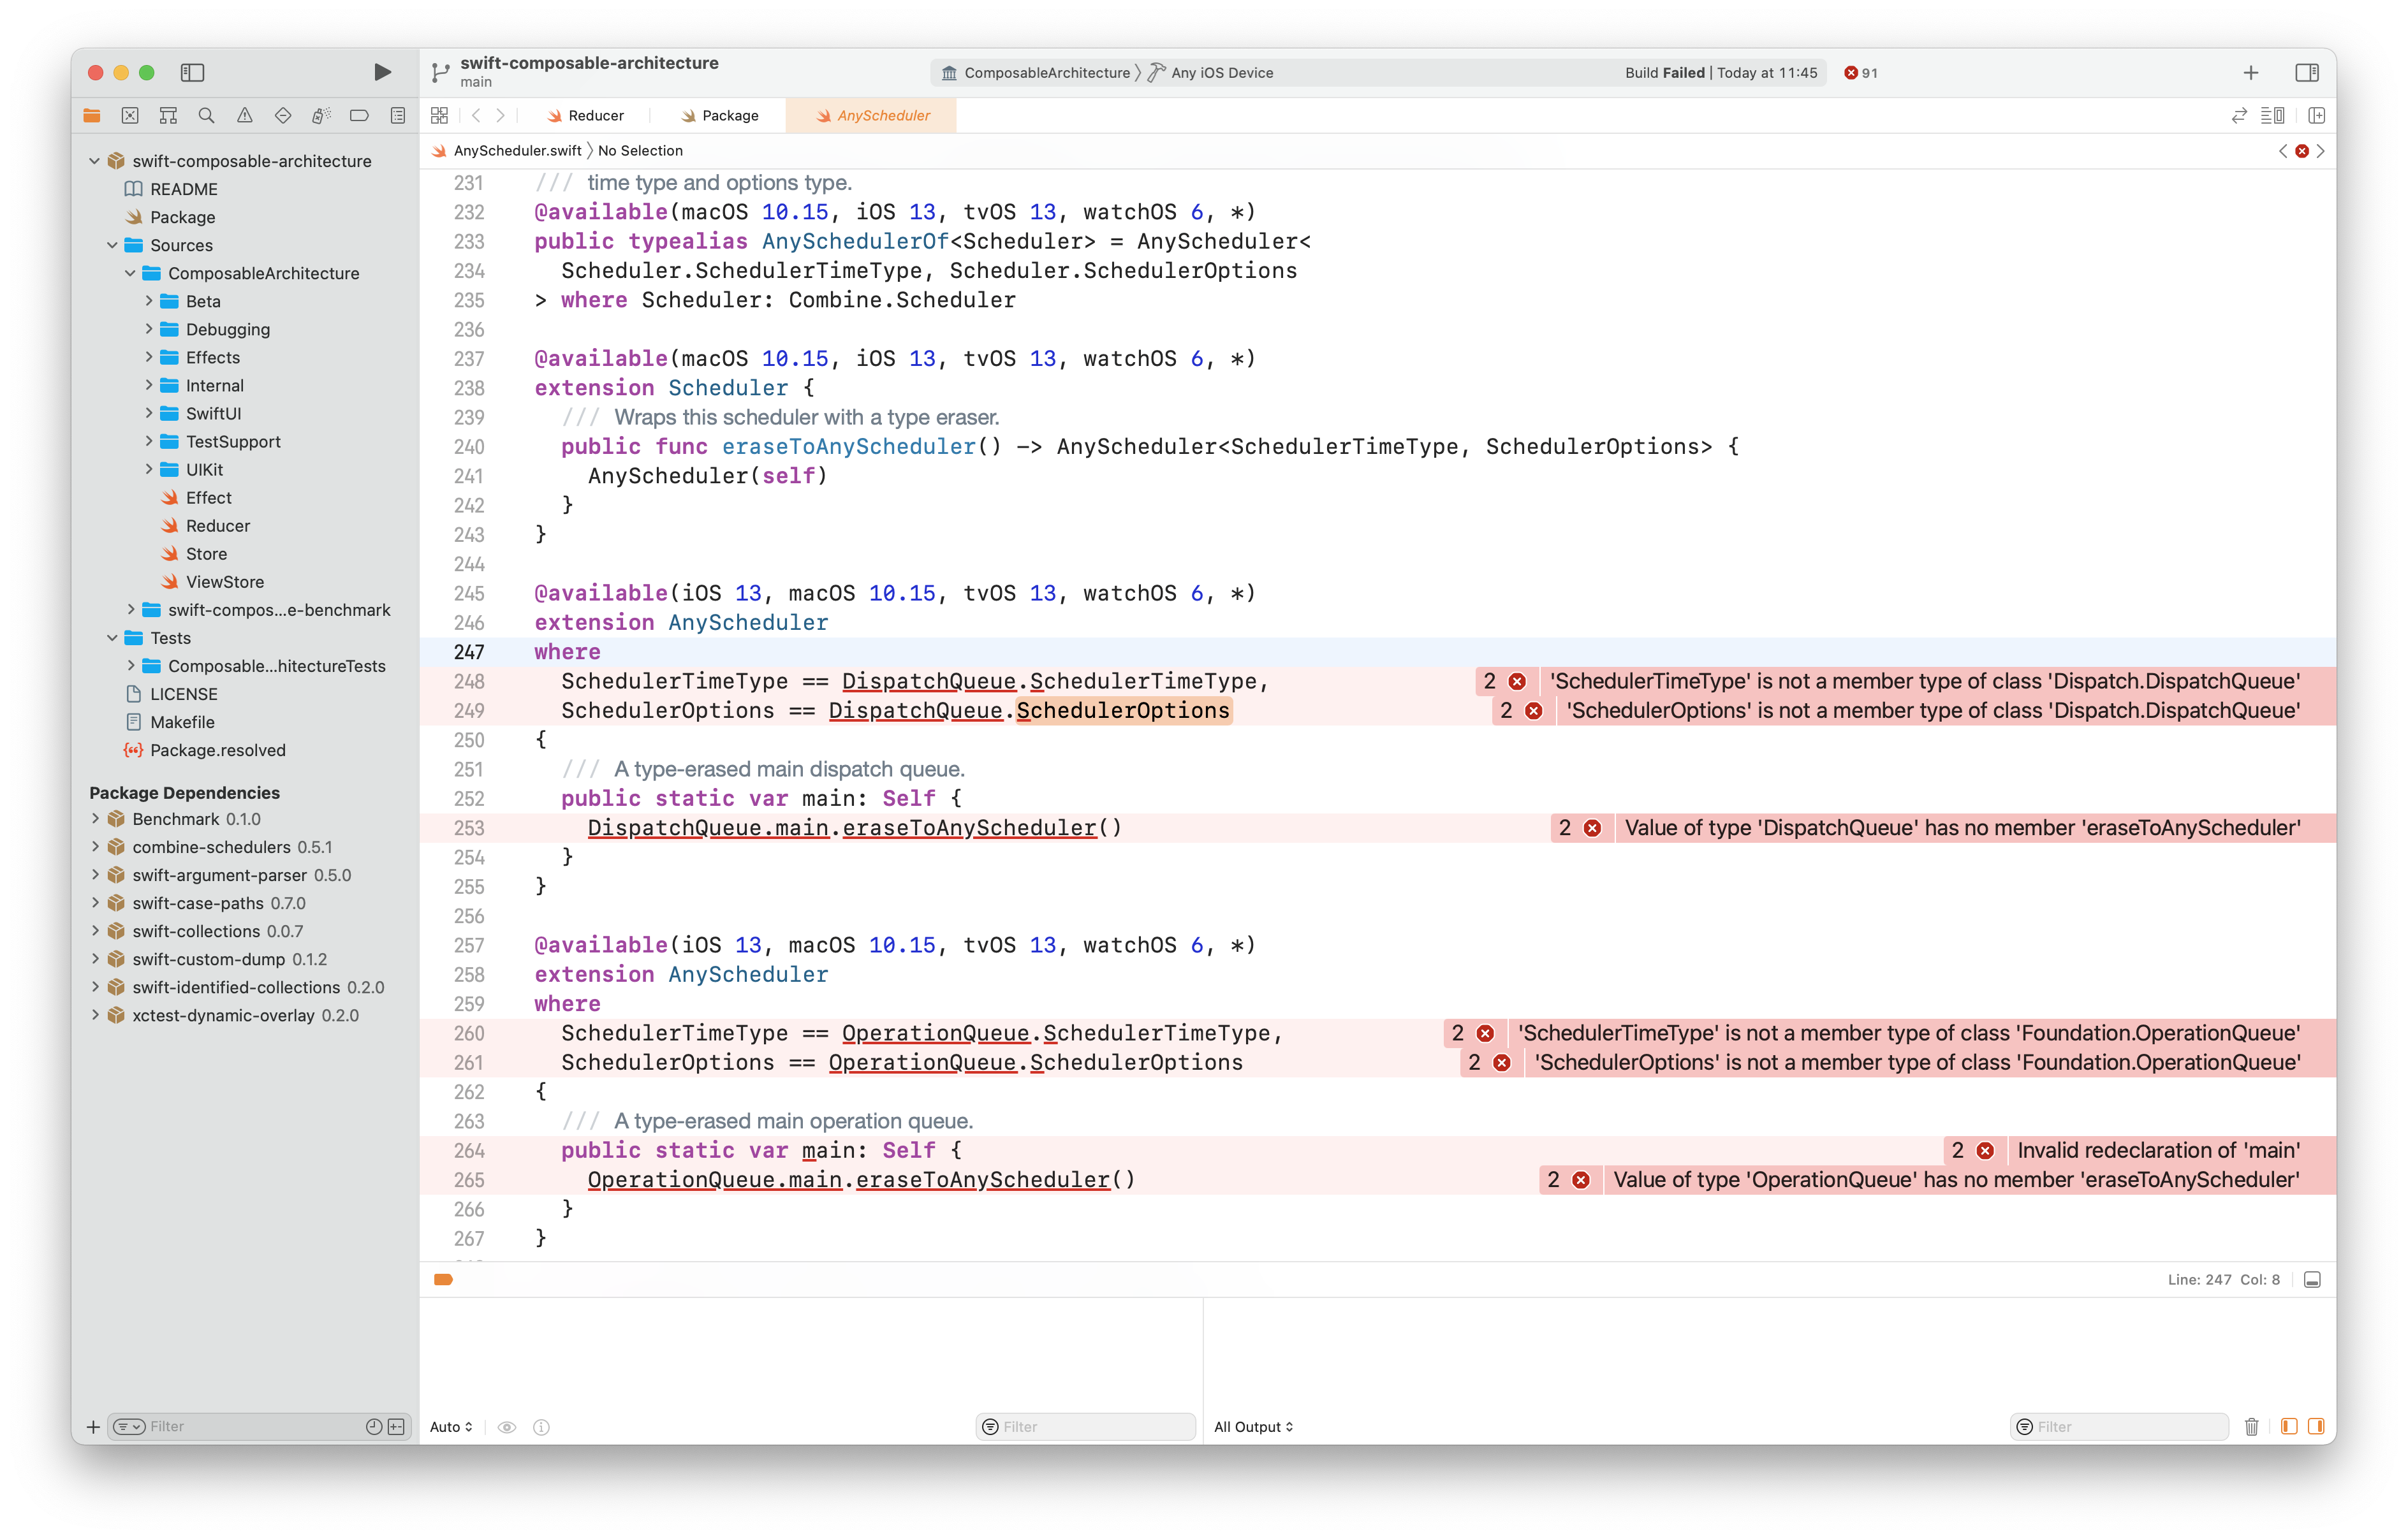2408x1539 pixels.
Task: Open editor options lines menu
Action: [2273, 115]
